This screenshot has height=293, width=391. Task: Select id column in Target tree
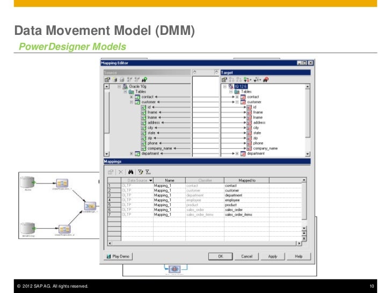point(255,107)
